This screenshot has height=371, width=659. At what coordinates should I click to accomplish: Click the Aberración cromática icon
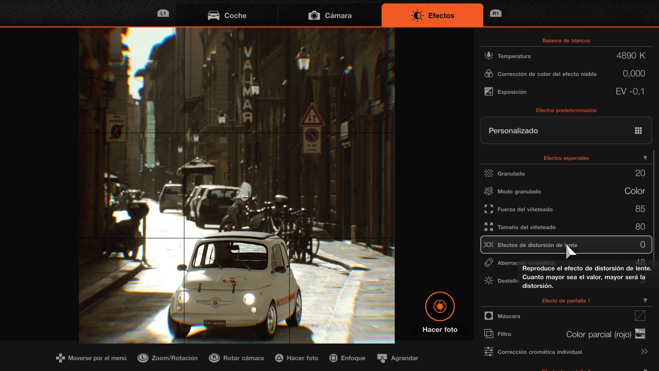pos(488,262)
